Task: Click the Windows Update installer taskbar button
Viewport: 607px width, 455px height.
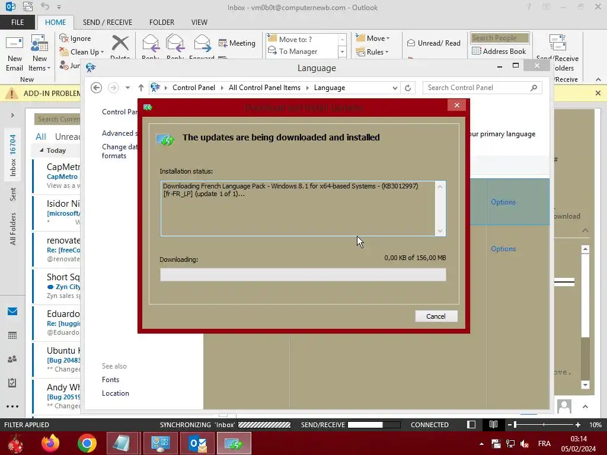Action: click(234, 443)
